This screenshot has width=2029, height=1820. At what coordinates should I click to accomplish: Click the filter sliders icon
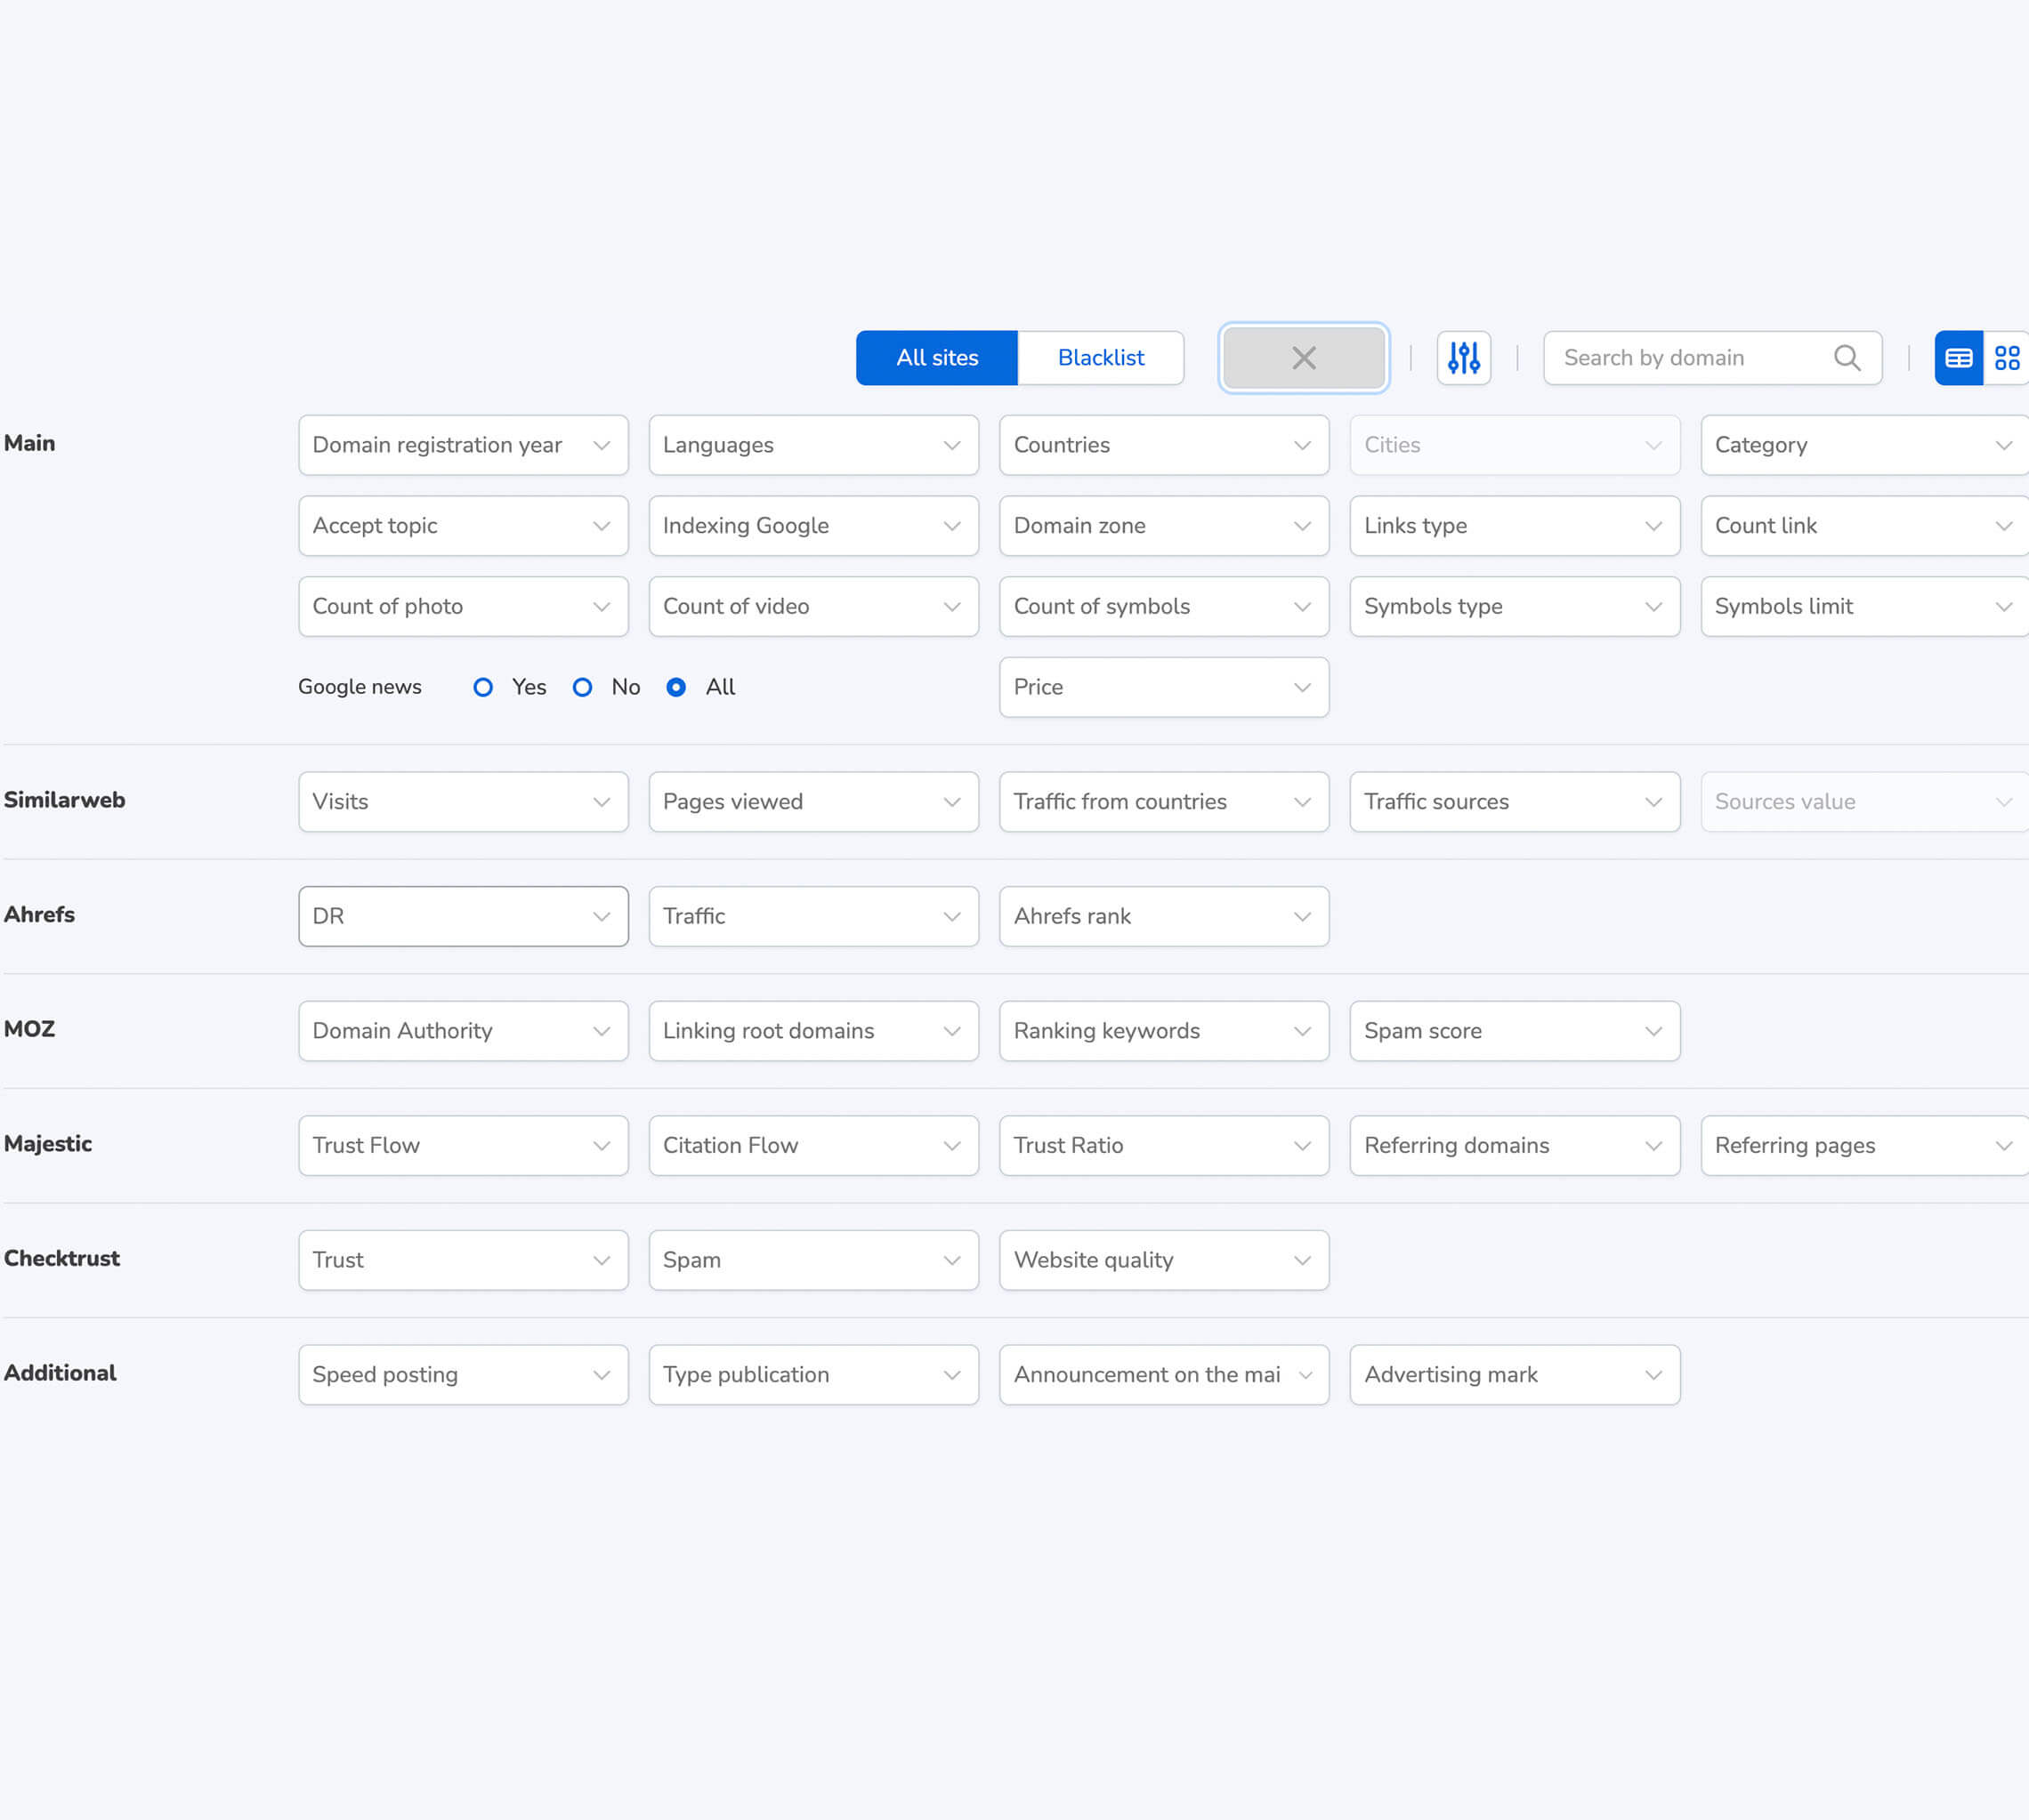coord(1463,357)
